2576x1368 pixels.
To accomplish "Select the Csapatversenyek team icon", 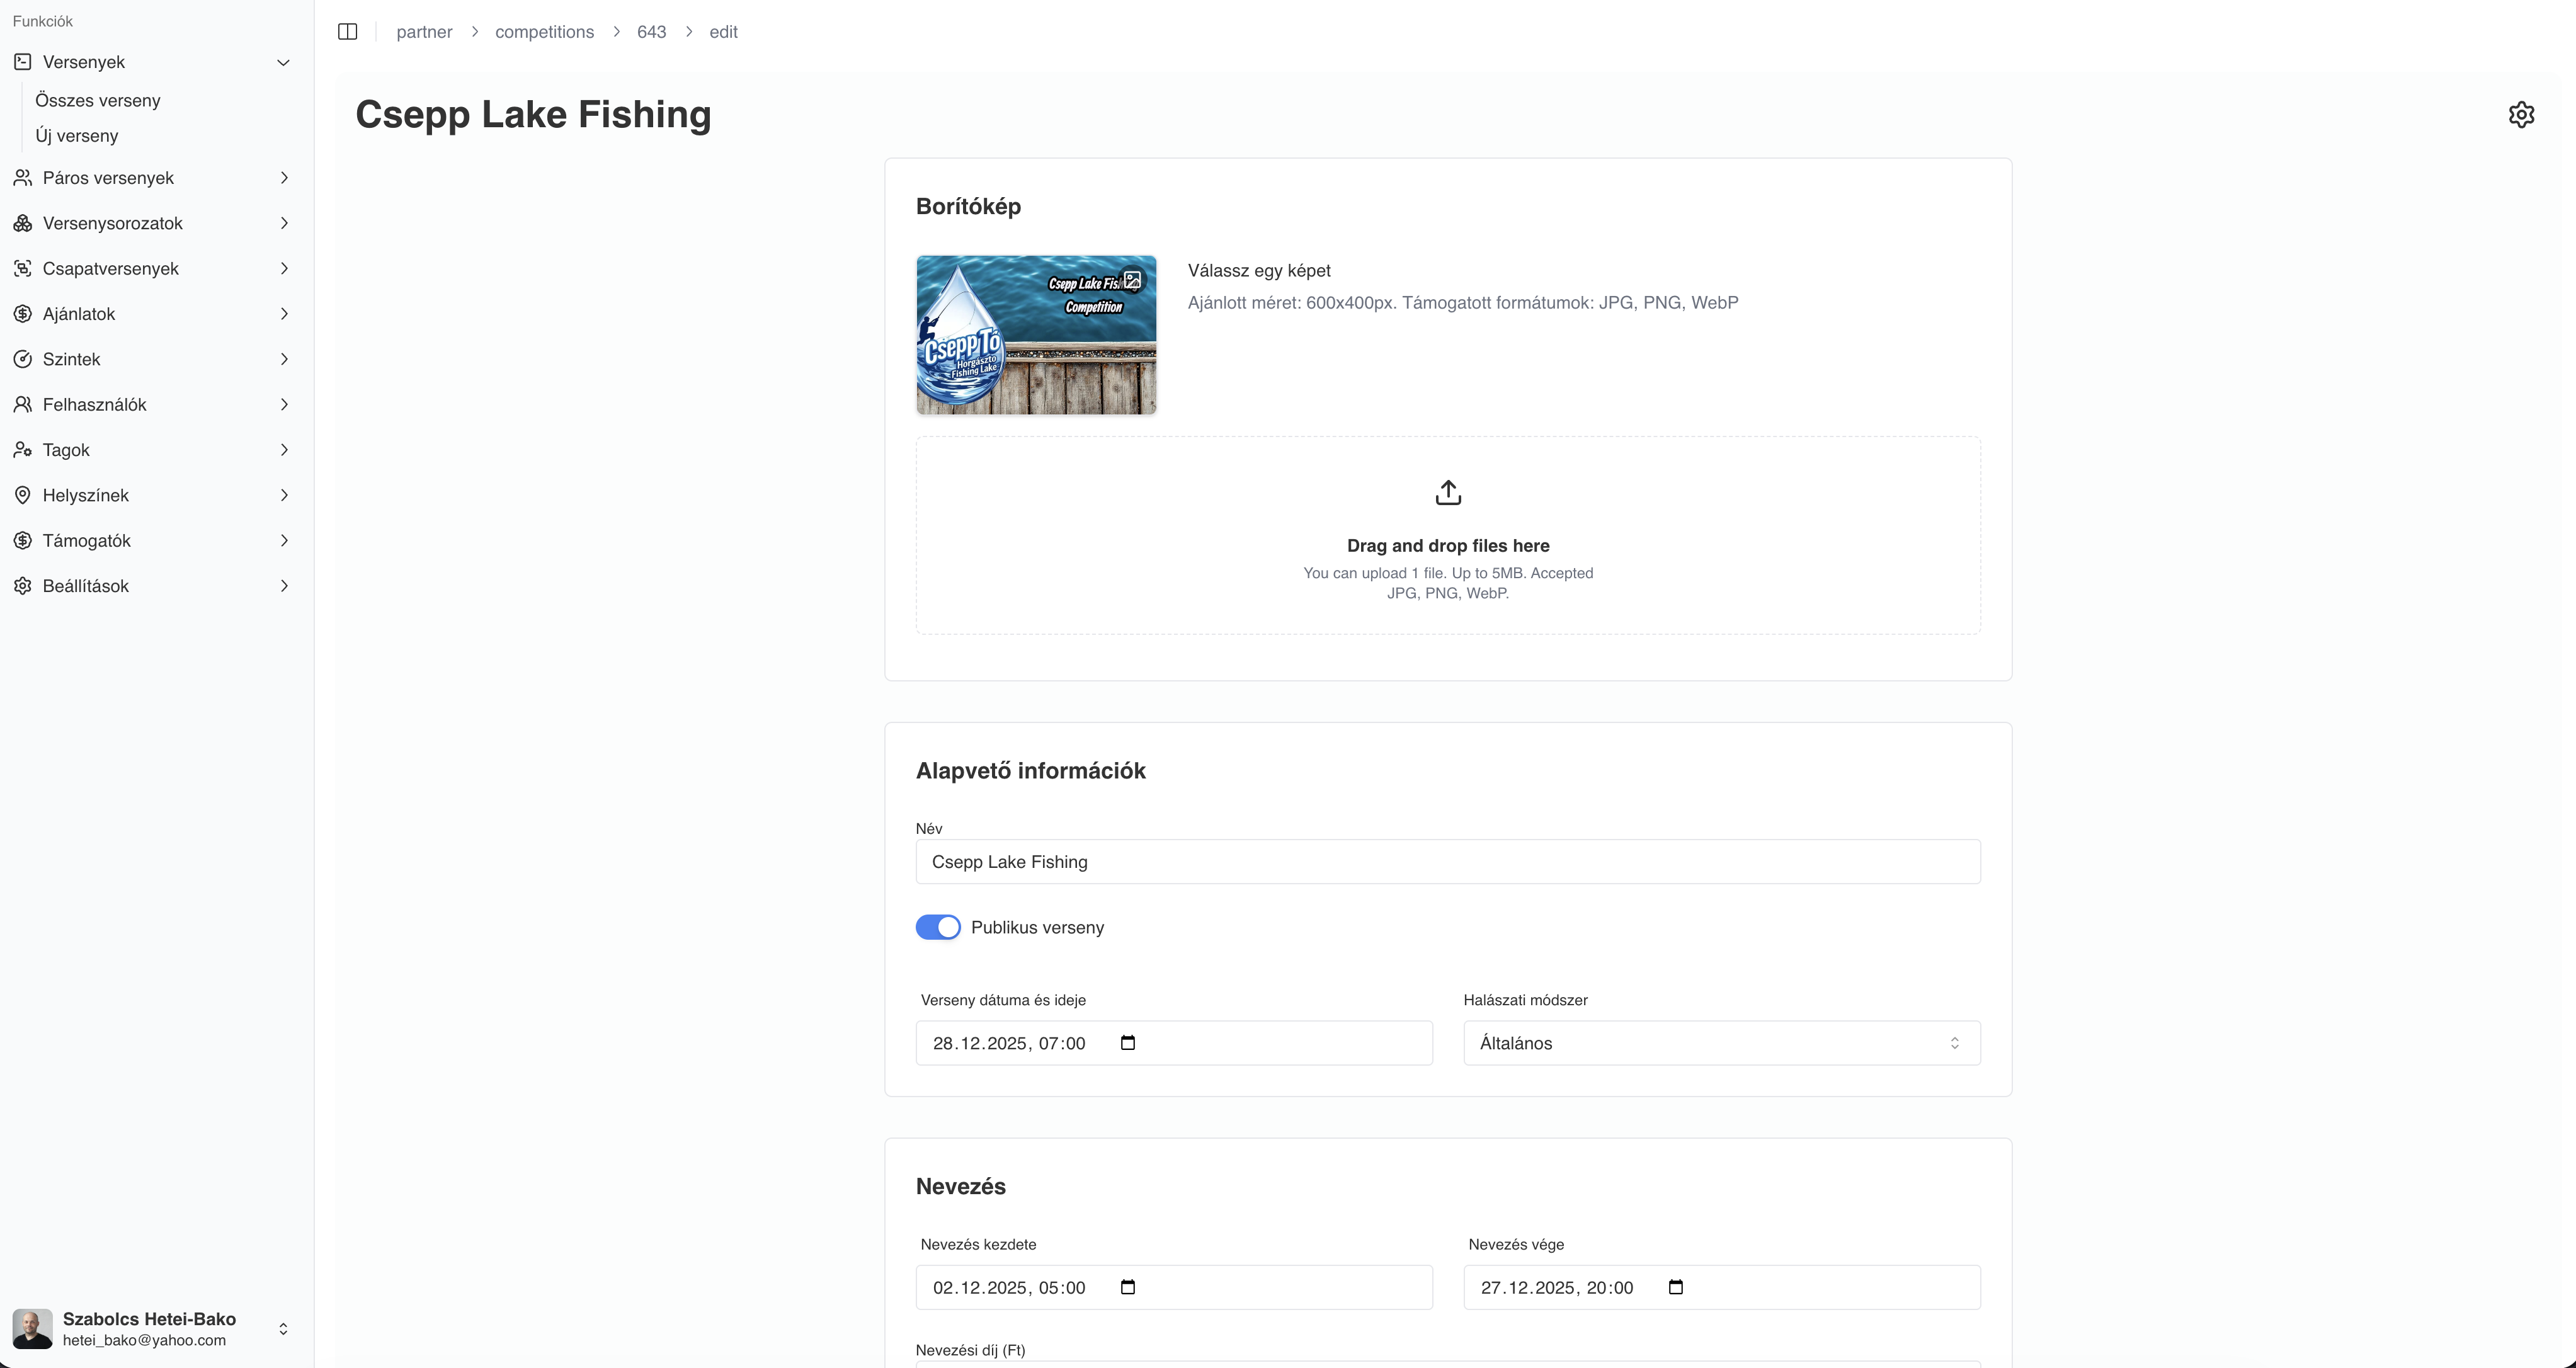I will click(22, 268).
